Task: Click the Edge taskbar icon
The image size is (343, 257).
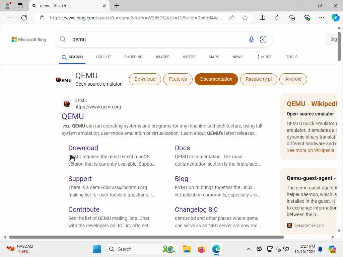Action: [x=216, y=249]
